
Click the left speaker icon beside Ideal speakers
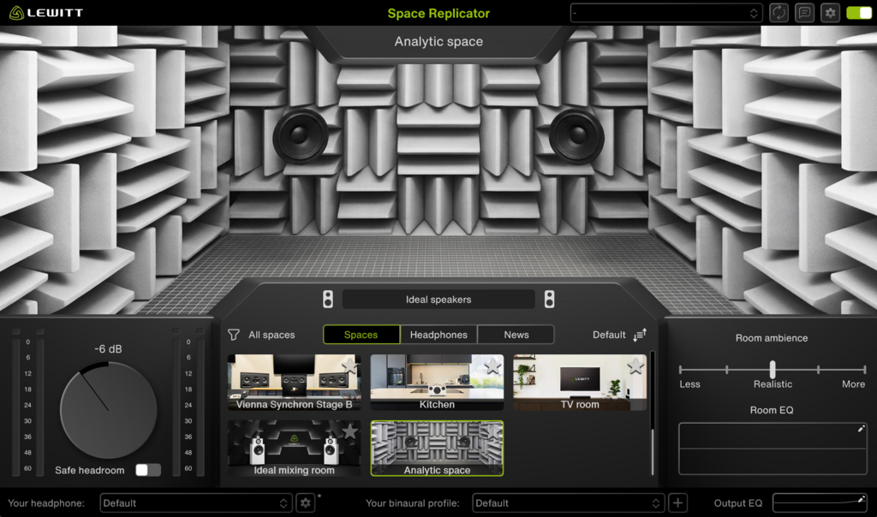pyautogui.click(x=328, y=300)
